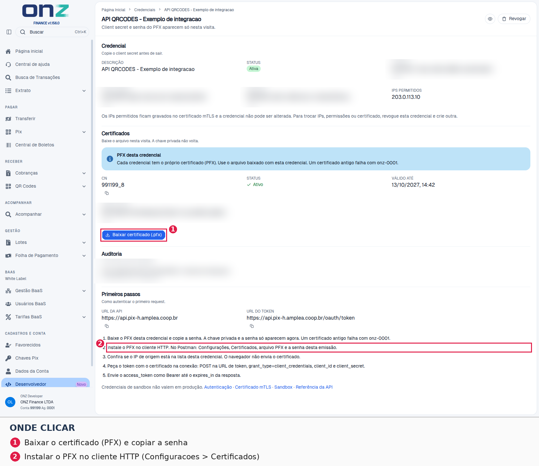Expand the Lotes submenu chevron
The height and width of the screenshot is (466, 539).
pos(84,243)
